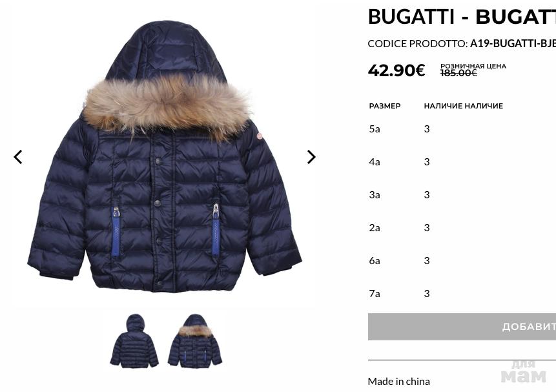Click the Наличие column header
This screenshot has width=556, height=392.
click(464, 106)
